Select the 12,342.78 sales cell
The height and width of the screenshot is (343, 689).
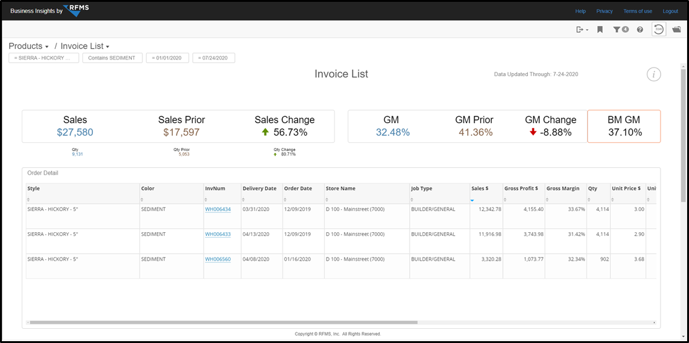click(x=486, y=216)
